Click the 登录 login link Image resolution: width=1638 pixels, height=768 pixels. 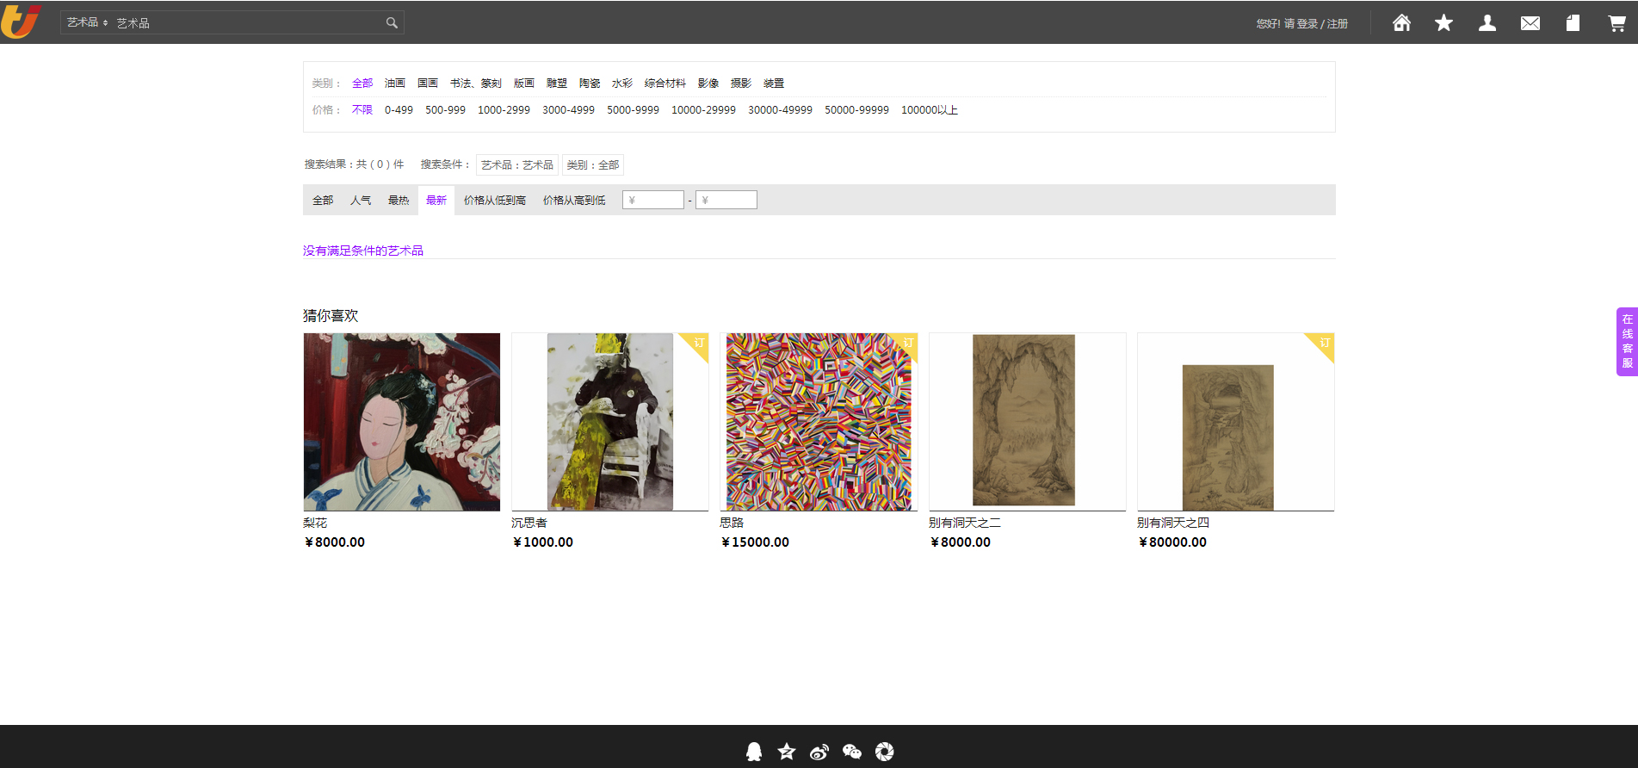click(1307, 24)
